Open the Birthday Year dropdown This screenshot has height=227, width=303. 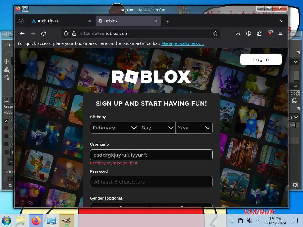pyautogui.click(x=194, y=128)
